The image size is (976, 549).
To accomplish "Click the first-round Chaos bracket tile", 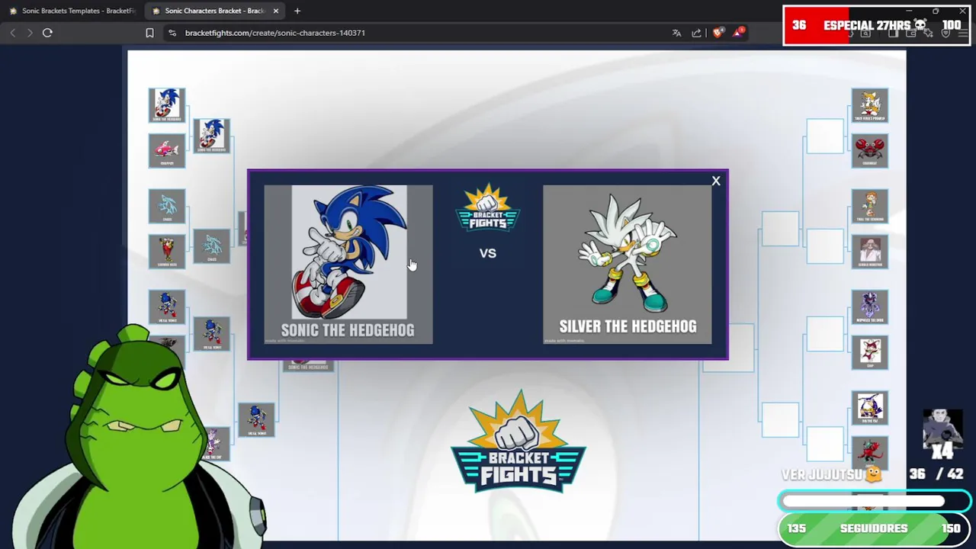I will coord(167,206).
